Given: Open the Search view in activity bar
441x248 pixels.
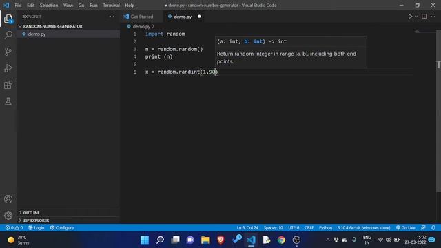Looking at the screenshot, I should coord(8,35).
